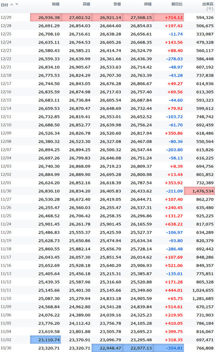Click the 前日比 column header
Viewport: 215px width, 352px height.
tap(177, 4)
